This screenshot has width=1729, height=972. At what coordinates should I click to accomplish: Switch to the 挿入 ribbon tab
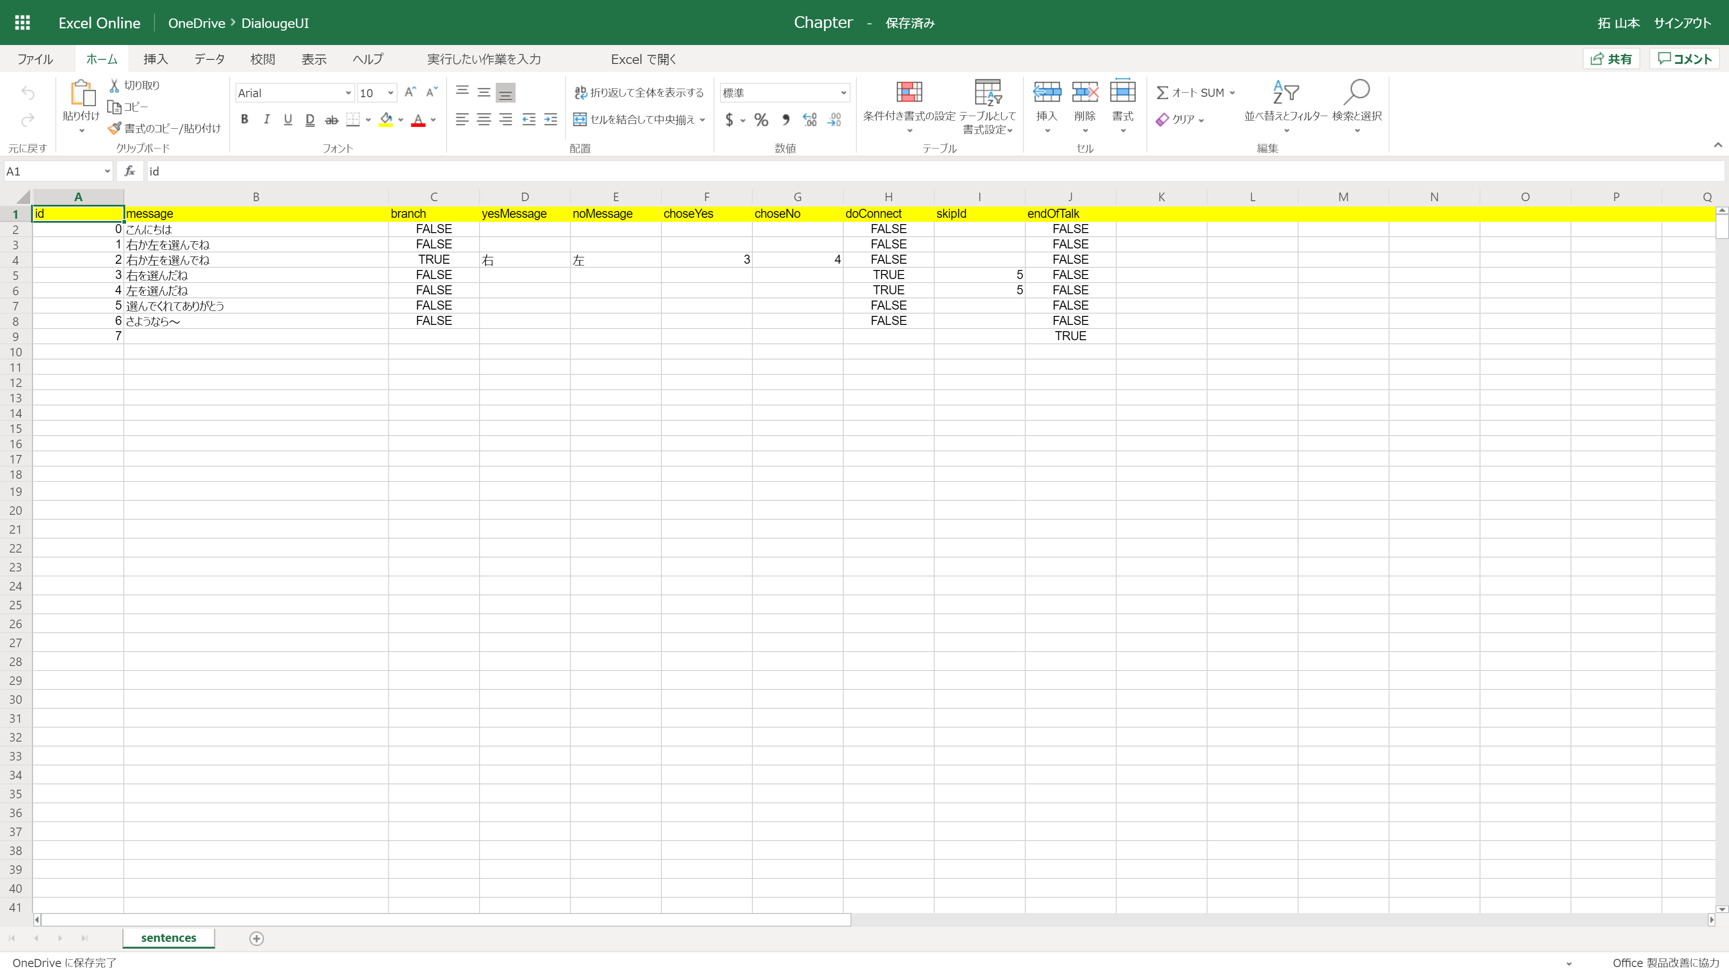pos(155,59)
